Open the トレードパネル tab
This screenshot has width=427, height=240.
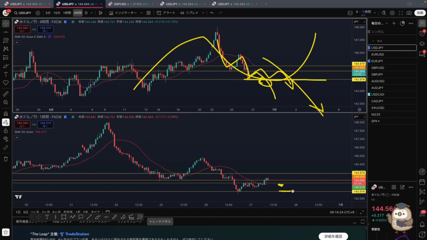click(160, 222)
